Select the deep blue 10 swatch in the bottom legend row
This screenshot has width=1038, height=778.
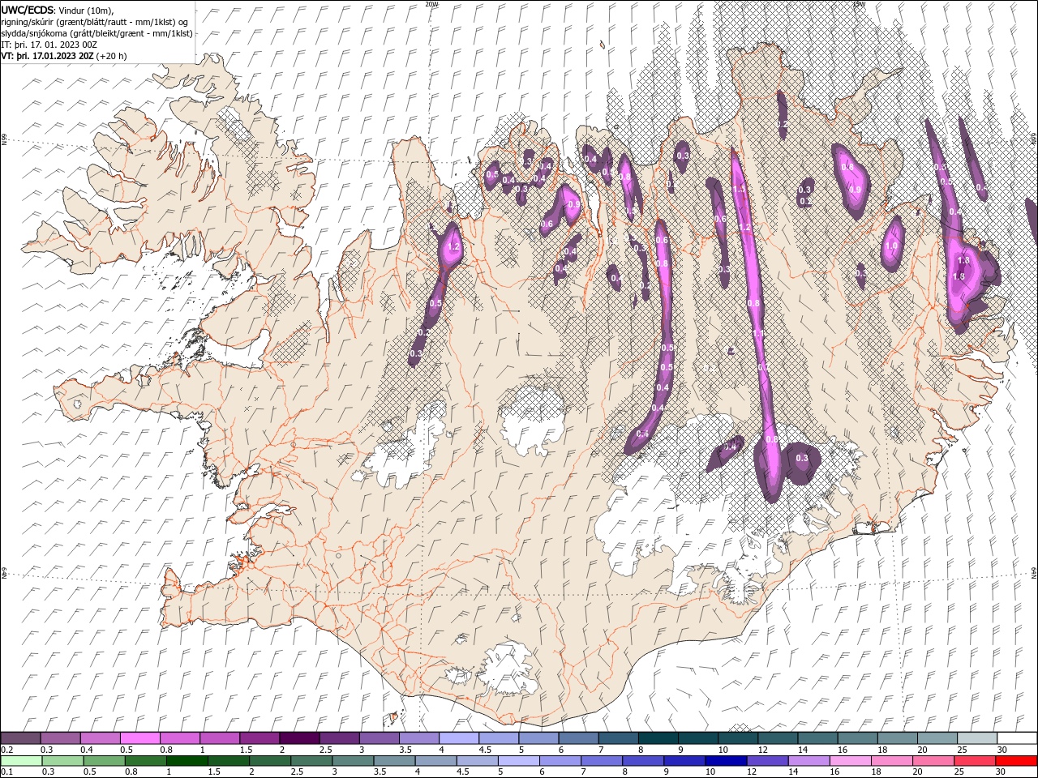click(x=725, y=761)
